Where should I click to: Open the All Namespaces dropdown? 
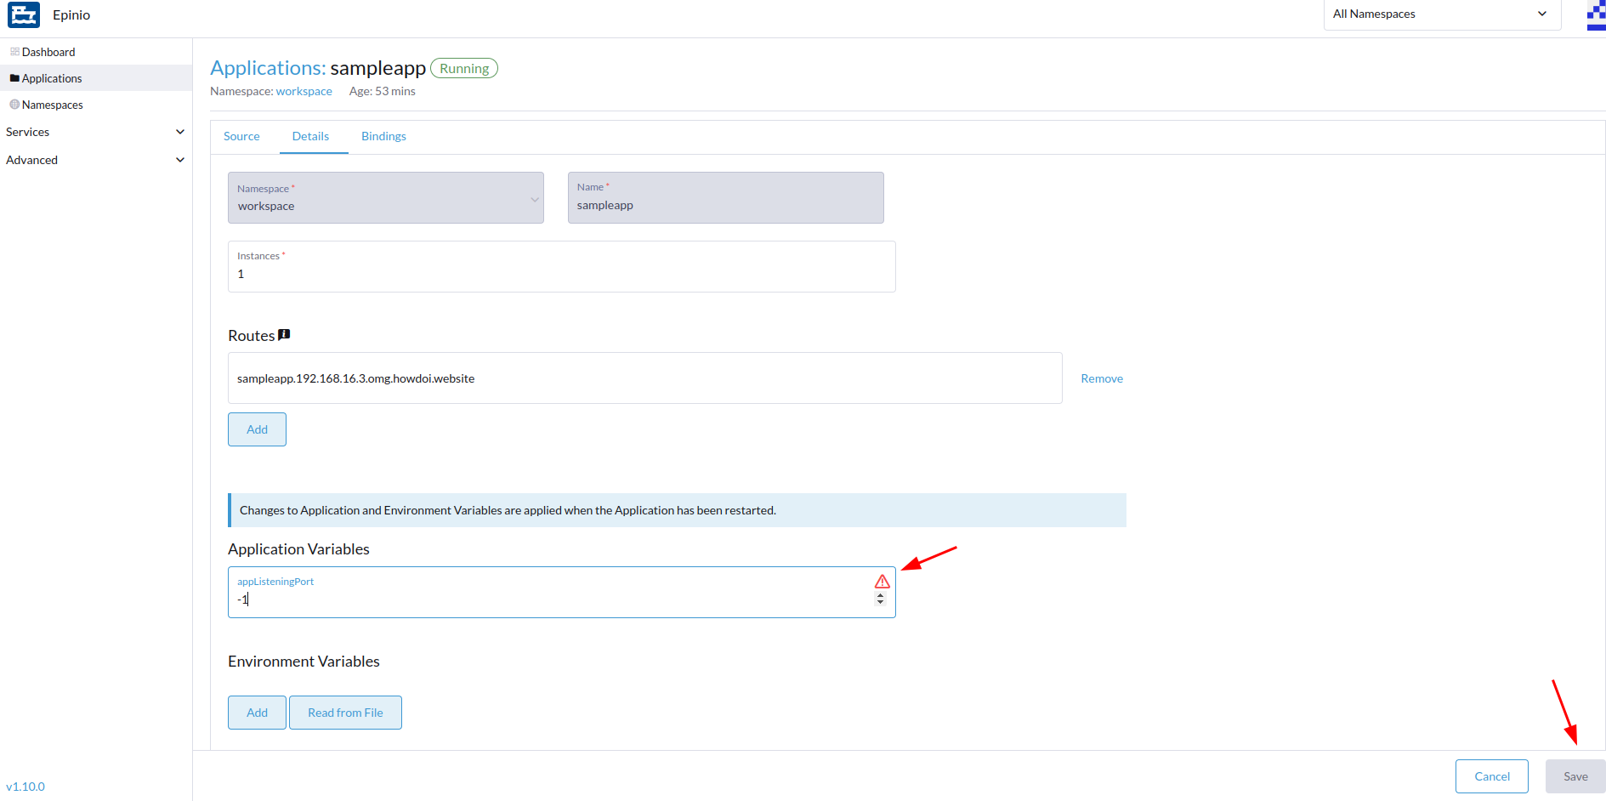(1441, 14)
